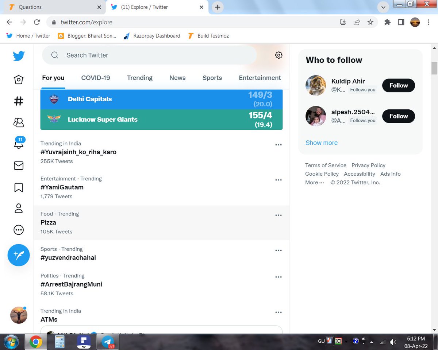Switch to the Trending tab
The width and height of the screenshot is (438, 350).
[140, 78]
